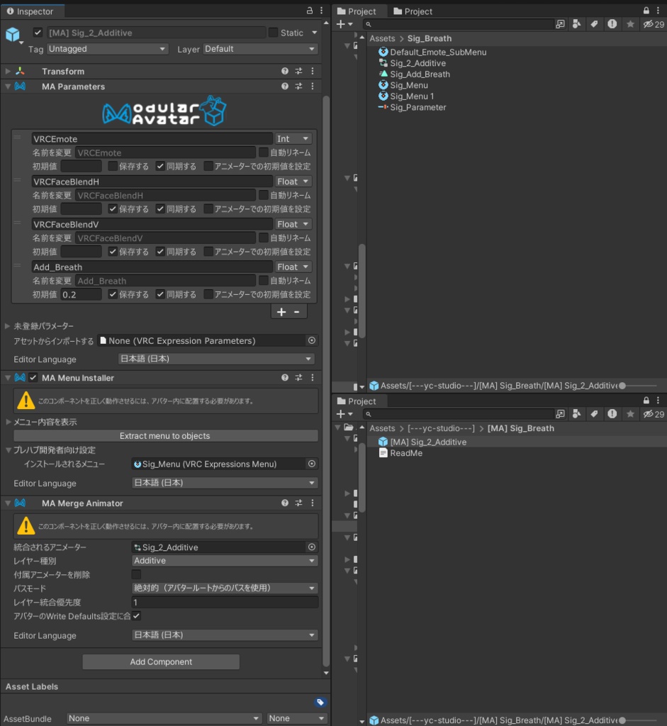The height and width of the screenshot is (726, 667).
Task: Switch to Inspector tab
Action: (31, 11)
